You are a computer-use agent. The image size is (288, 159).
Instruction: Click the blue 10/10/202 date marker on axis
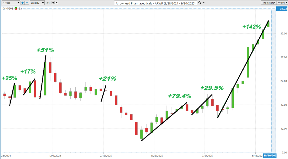pyautogui.click(x=270, y=156)
